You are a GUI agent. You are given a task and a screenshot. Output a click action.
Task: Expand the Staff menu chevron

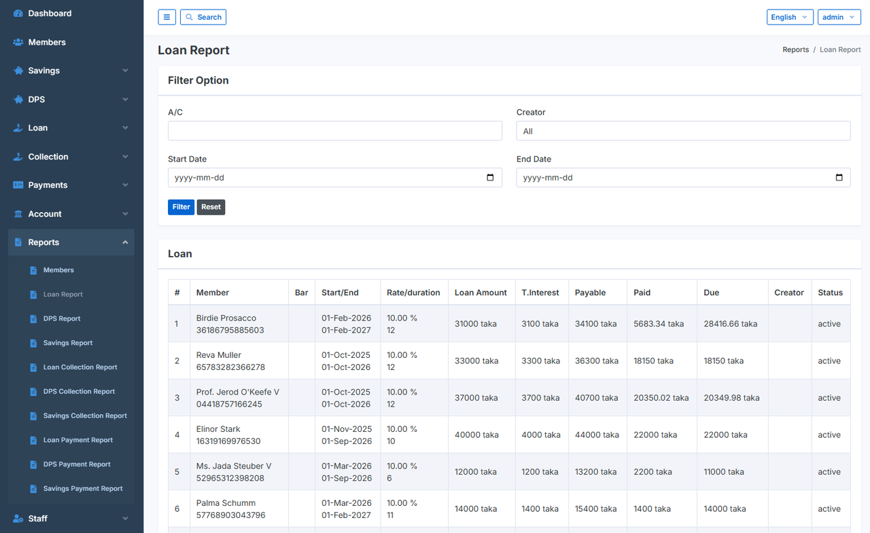pos(125,519)
